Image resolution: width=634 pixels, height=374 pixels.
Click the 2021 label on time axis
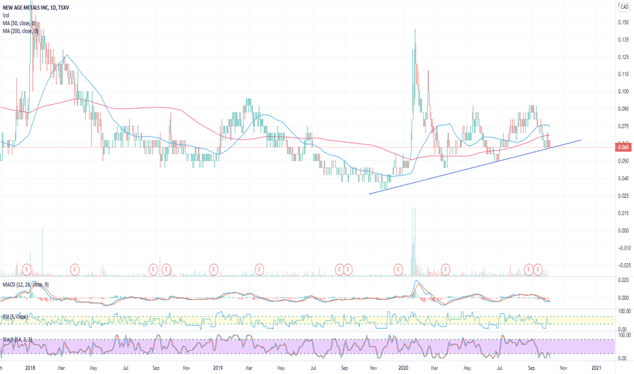click(x=596, y=369)
